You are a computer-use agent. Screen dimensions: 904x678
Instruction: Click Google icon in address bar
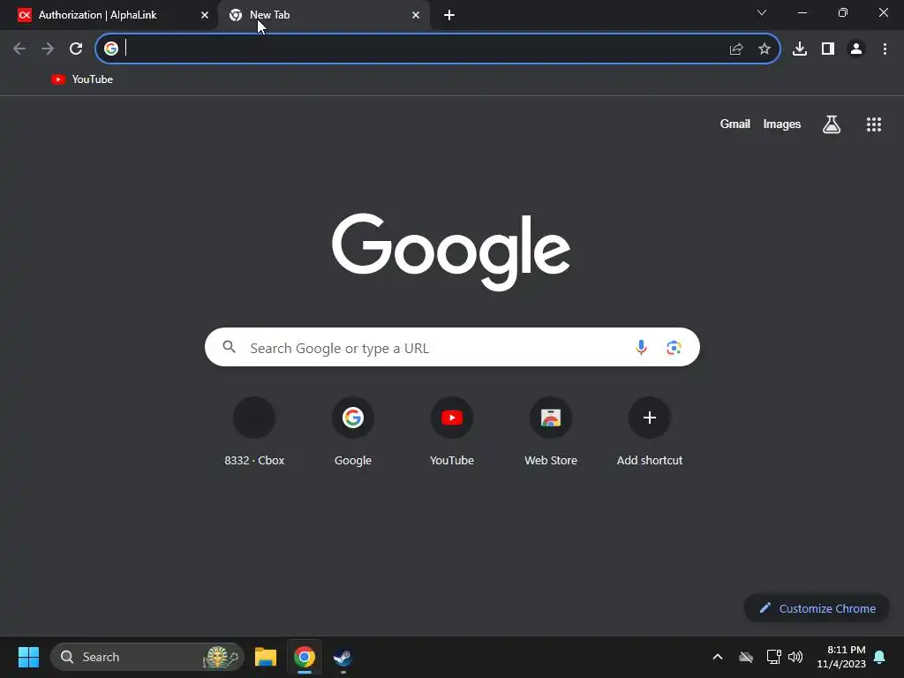[110, 49]
